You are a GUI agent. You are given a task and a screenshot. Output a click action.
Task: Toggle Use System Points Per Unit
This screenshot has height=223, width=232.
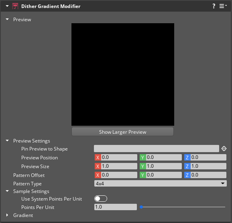pyautogui.click(x=101, y=199)
